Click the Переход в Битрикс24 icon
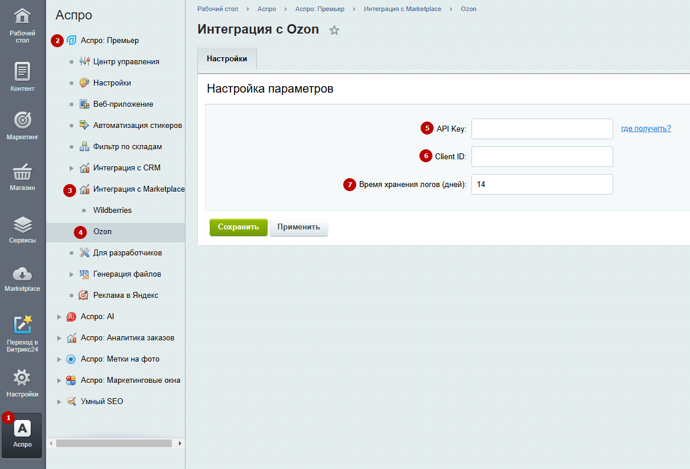690x469 pixels. (x=22, y=324)
